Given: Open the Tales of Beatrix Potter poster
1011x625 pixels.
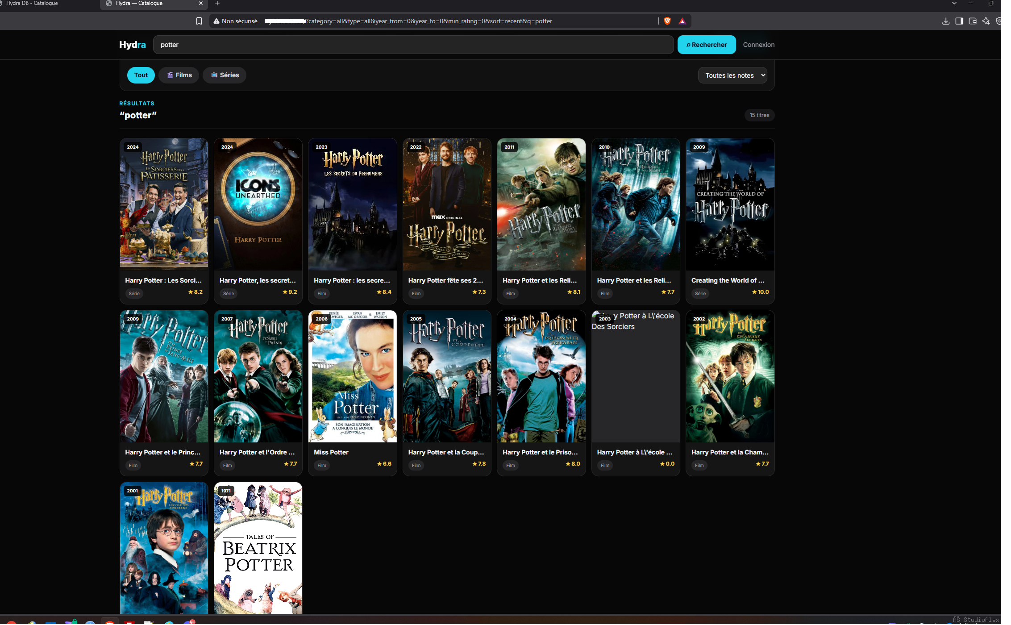Looking at the screenshot, I should pos(258,548).
